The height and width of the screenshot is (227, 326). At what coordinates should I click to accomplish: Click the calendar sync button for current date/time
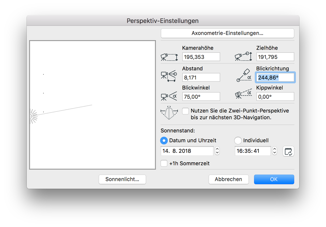point(288,151)
